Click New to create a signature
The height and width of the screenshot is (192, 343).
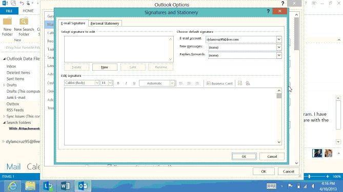click(x=105, y=67)
